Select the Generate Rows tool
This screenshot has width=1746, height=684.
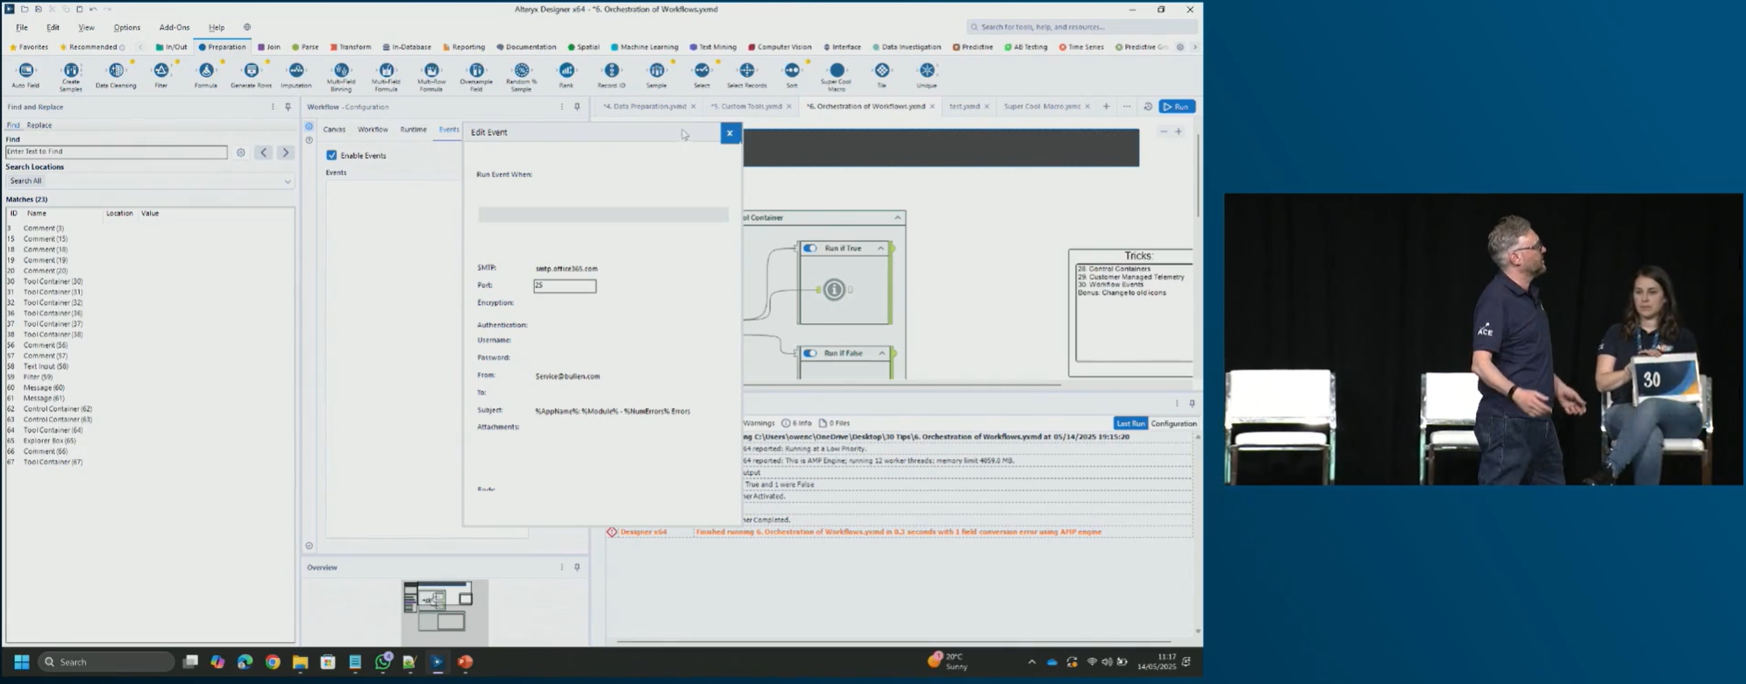click(x=251, y=75)
